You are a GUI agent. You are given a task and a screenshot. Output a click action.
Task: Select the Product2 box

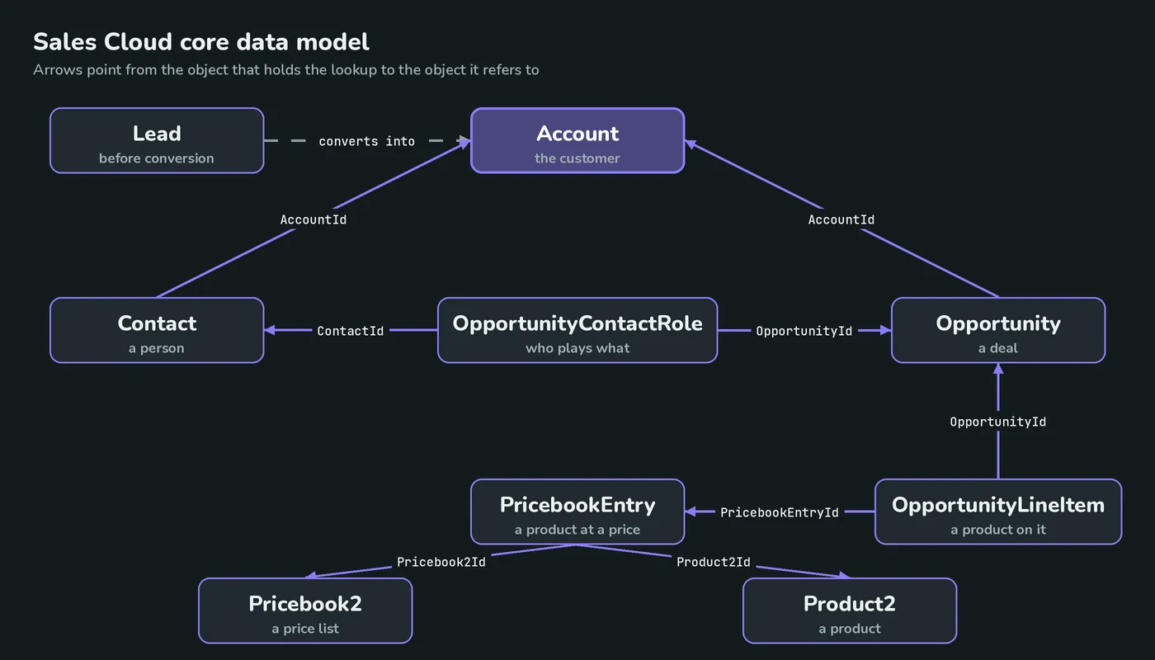pos(850,610)
